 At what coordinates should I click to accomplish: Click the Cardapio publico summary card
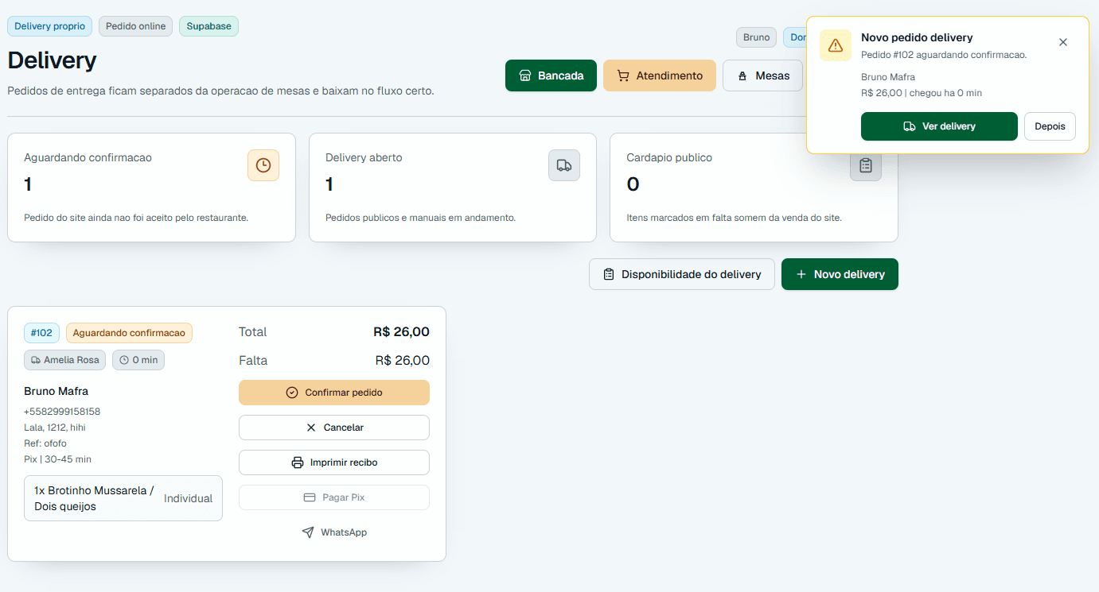pos(754,188)
